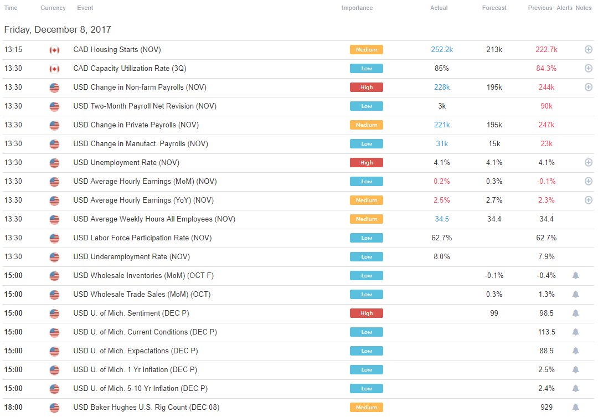Expand Average Hourly Earnings (MoM) plus icon
Image resolution: width=598 pixels, height=417 pixels.
click(589, 182)
